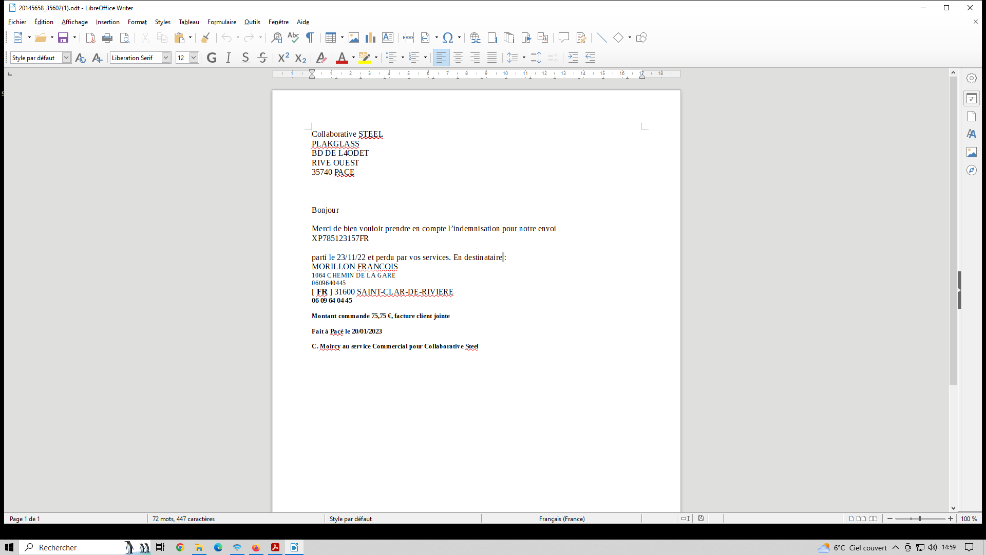
Task: Click the Français (France) language status
Action: [x=561, y=519]
